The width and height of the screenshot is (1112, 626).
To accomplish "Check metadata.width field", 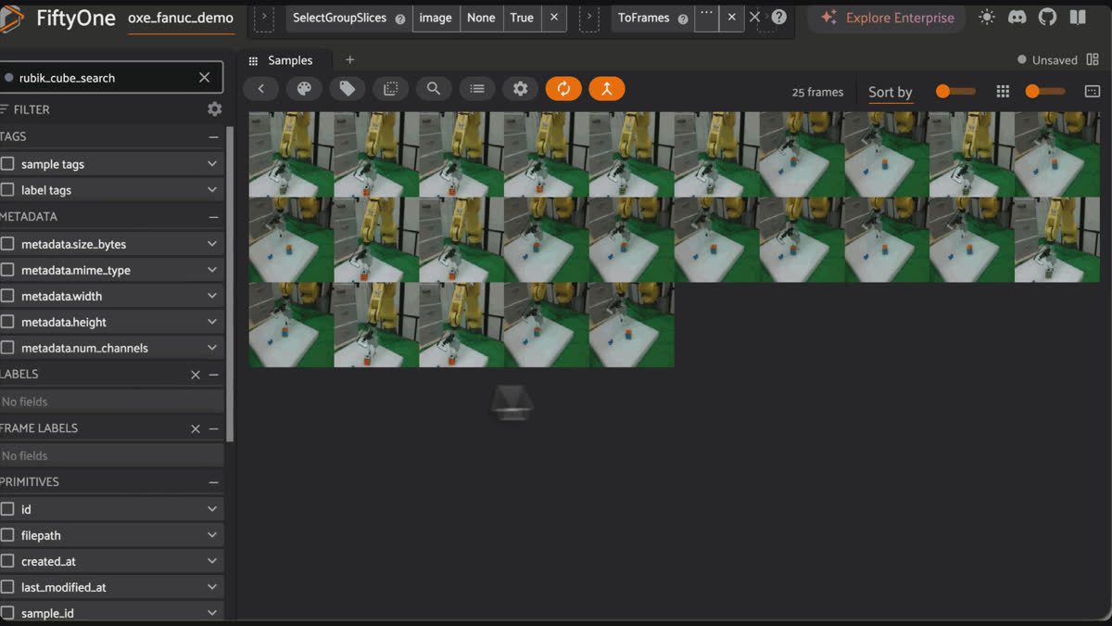I will click(7, 296).
